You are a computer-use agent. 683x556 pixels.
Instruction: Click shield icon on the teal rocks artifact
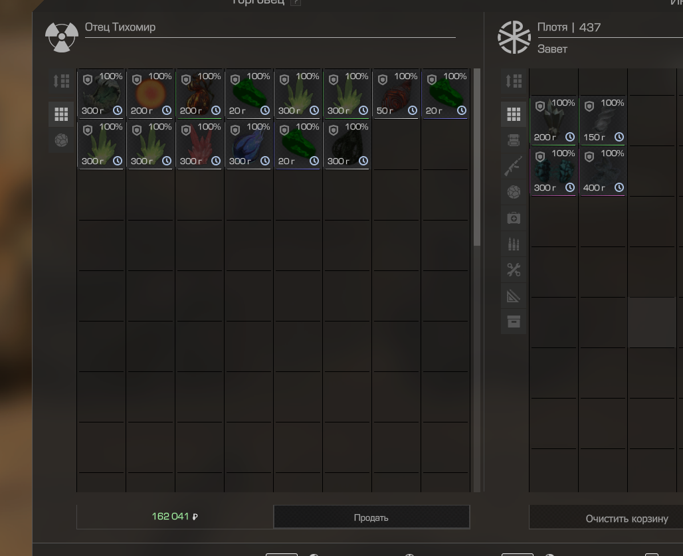(x=540, y=157)
